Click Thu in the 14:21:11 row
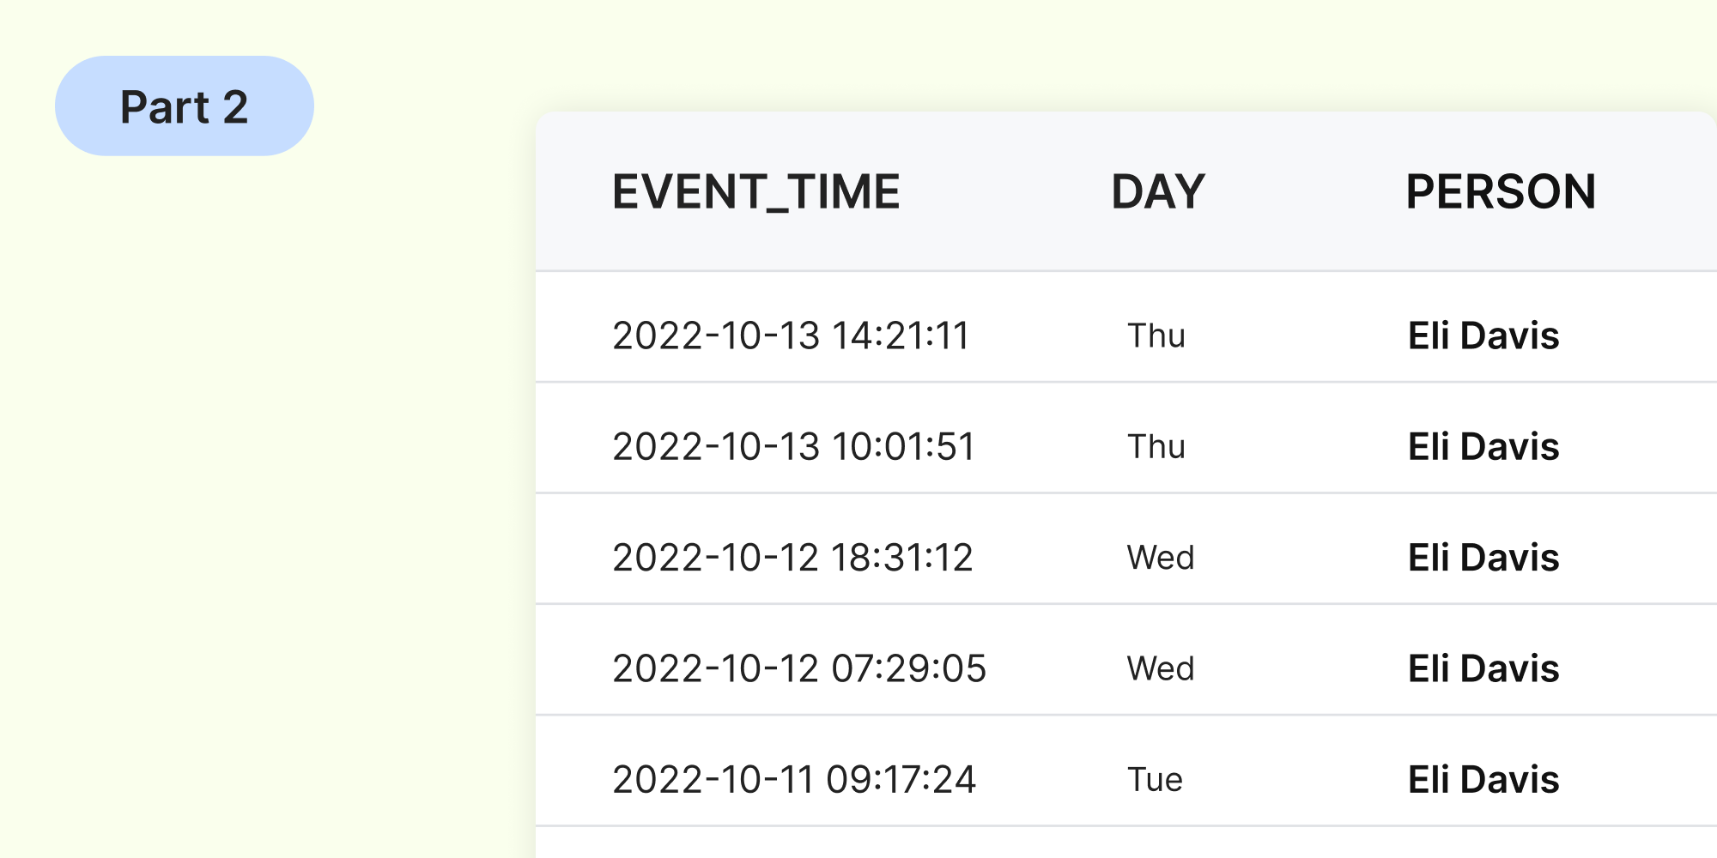This screenshot has width=1717, height=858. point(1156,335)
